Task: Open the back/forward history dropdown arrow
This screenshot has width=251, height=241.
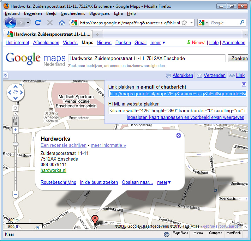Action: click(x=28, y=23)
